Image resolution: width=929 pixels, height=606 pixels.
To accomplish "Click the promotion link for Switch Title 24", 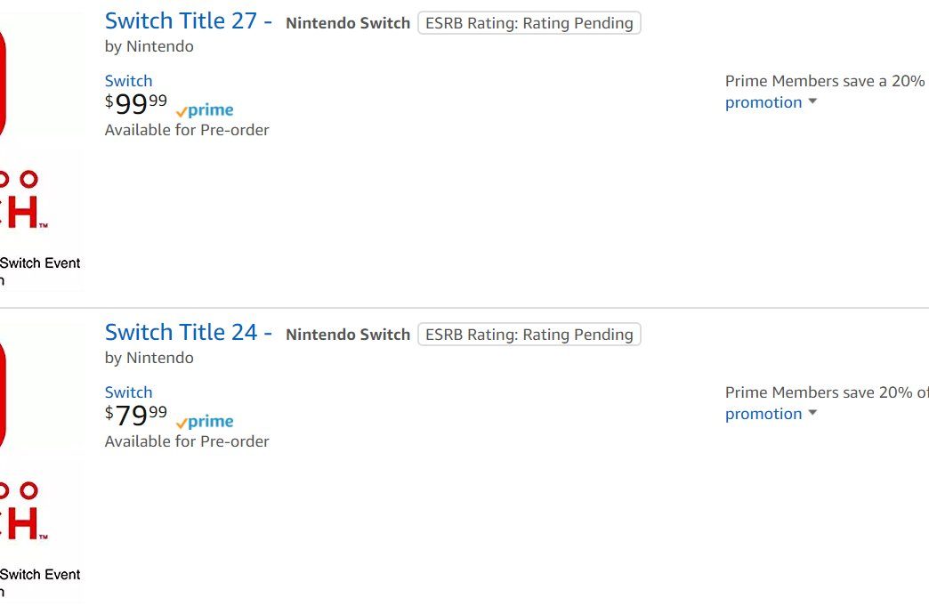I will (763, 414).
